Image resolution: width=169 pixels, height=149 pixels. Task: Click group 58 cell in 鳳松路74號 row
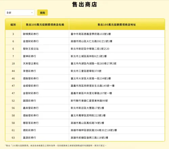[13, 123]
